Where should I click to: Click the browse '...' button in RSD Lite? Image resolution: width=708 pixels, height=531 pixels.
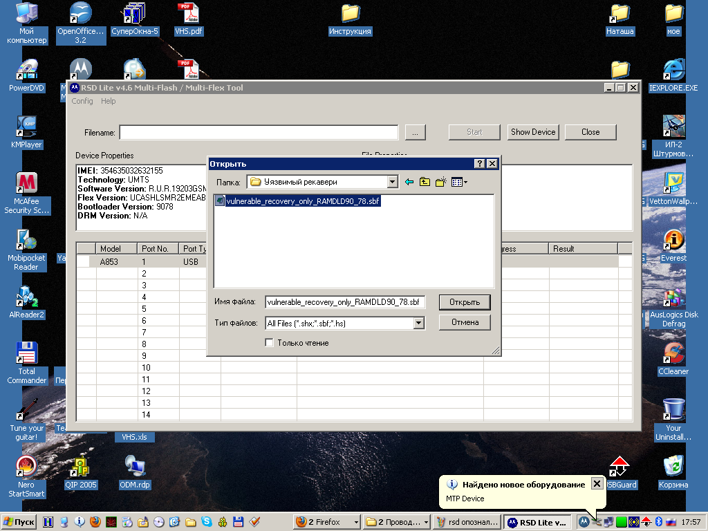click(x=415, y=132)
